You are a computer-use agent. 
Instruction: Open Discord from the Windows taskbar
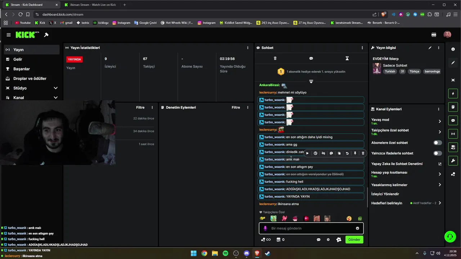point(246,253)
